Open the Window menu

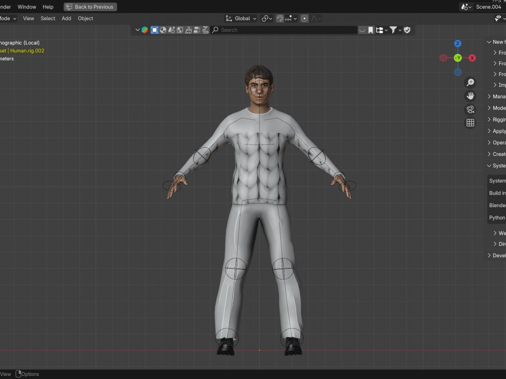27,7
